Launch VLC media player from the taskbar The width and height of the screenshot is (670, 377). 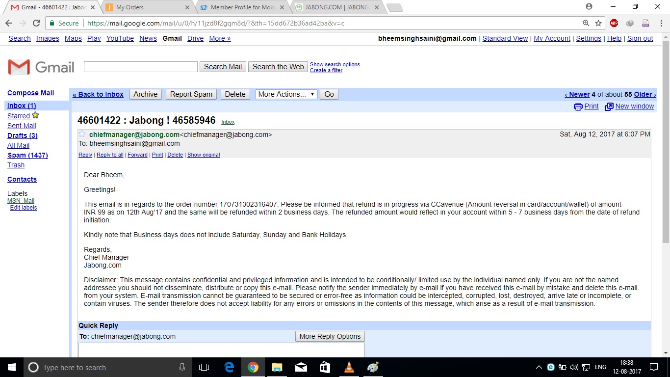click(x=349, y=367)
